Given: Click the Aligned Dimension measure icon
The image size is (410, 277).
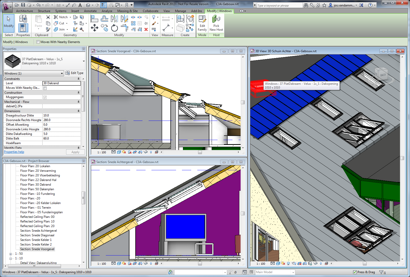Looking at the screenshot, I should pos(166,28).
